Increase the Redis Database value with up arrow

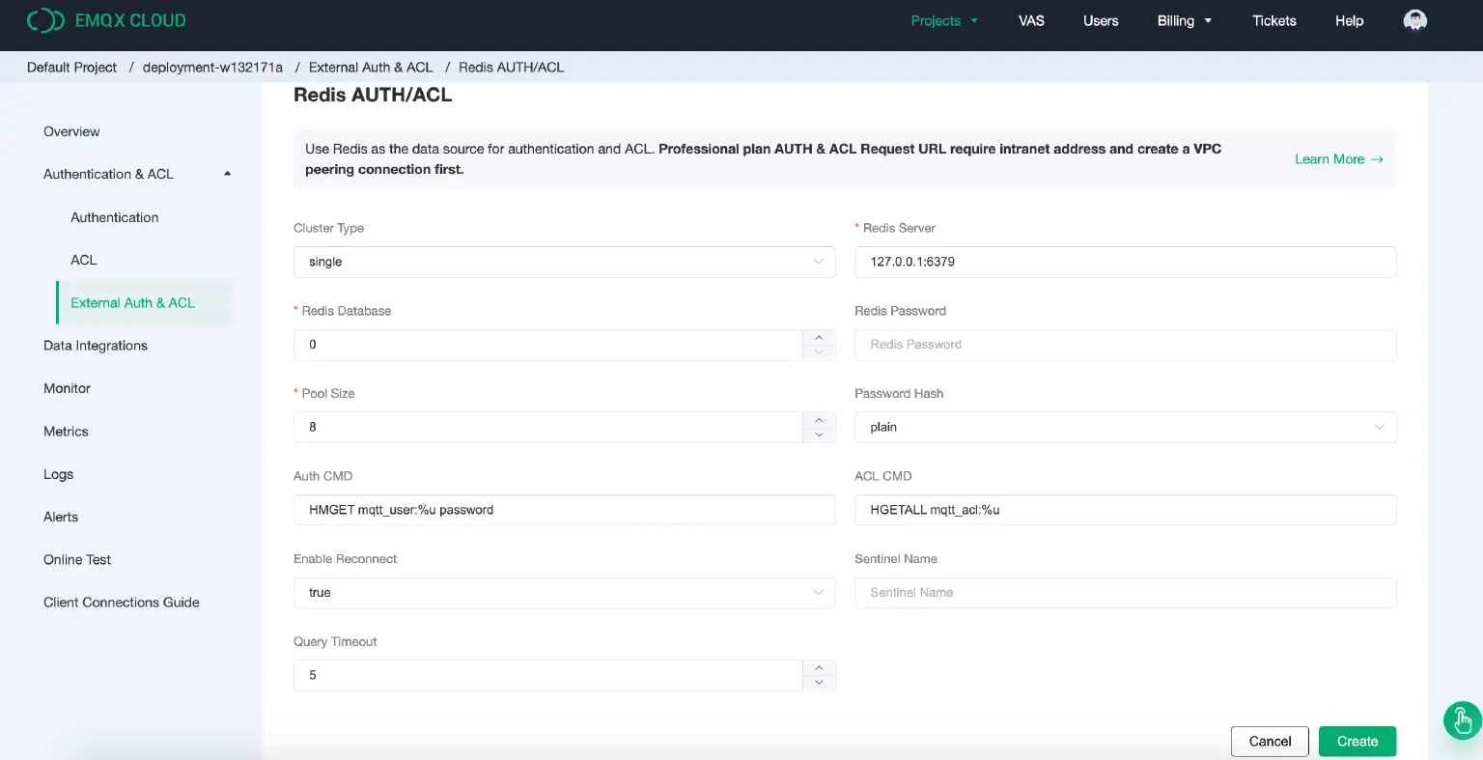[819, 337]
